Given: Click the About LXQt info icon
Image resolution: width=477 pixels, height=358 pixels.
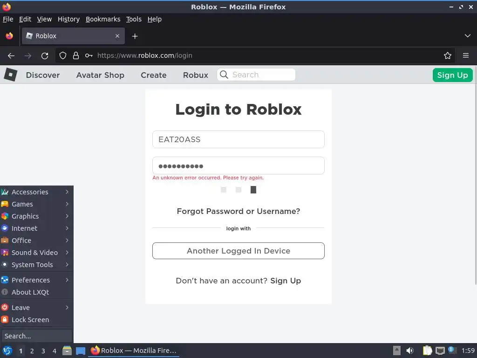Looking at the screenshot, I should (5, 292).
